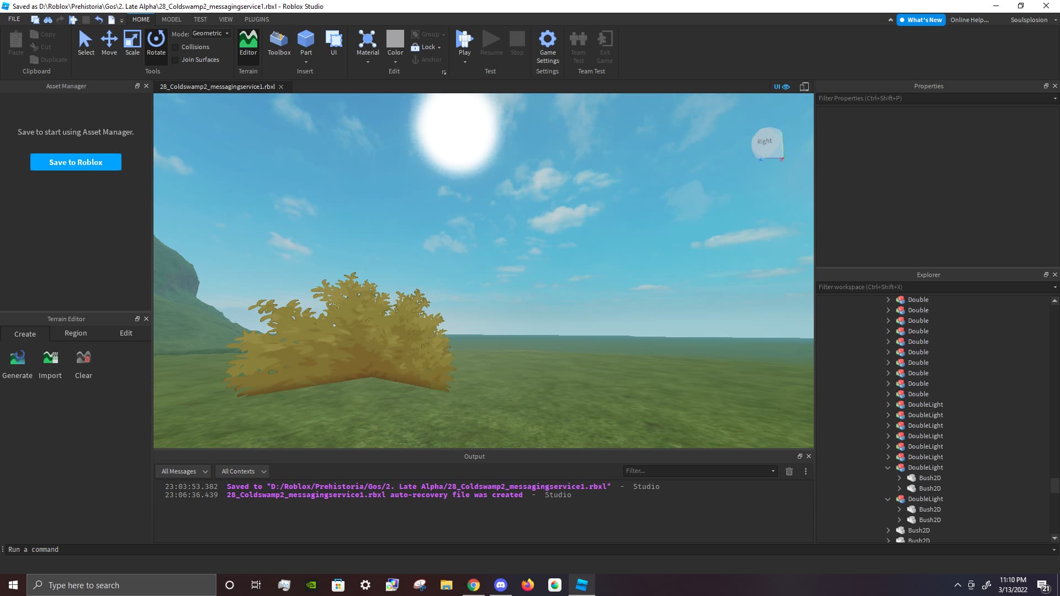Open the MODEL ribbon tab
This screenshot has height=596, width=1060.
coord(171,19)
